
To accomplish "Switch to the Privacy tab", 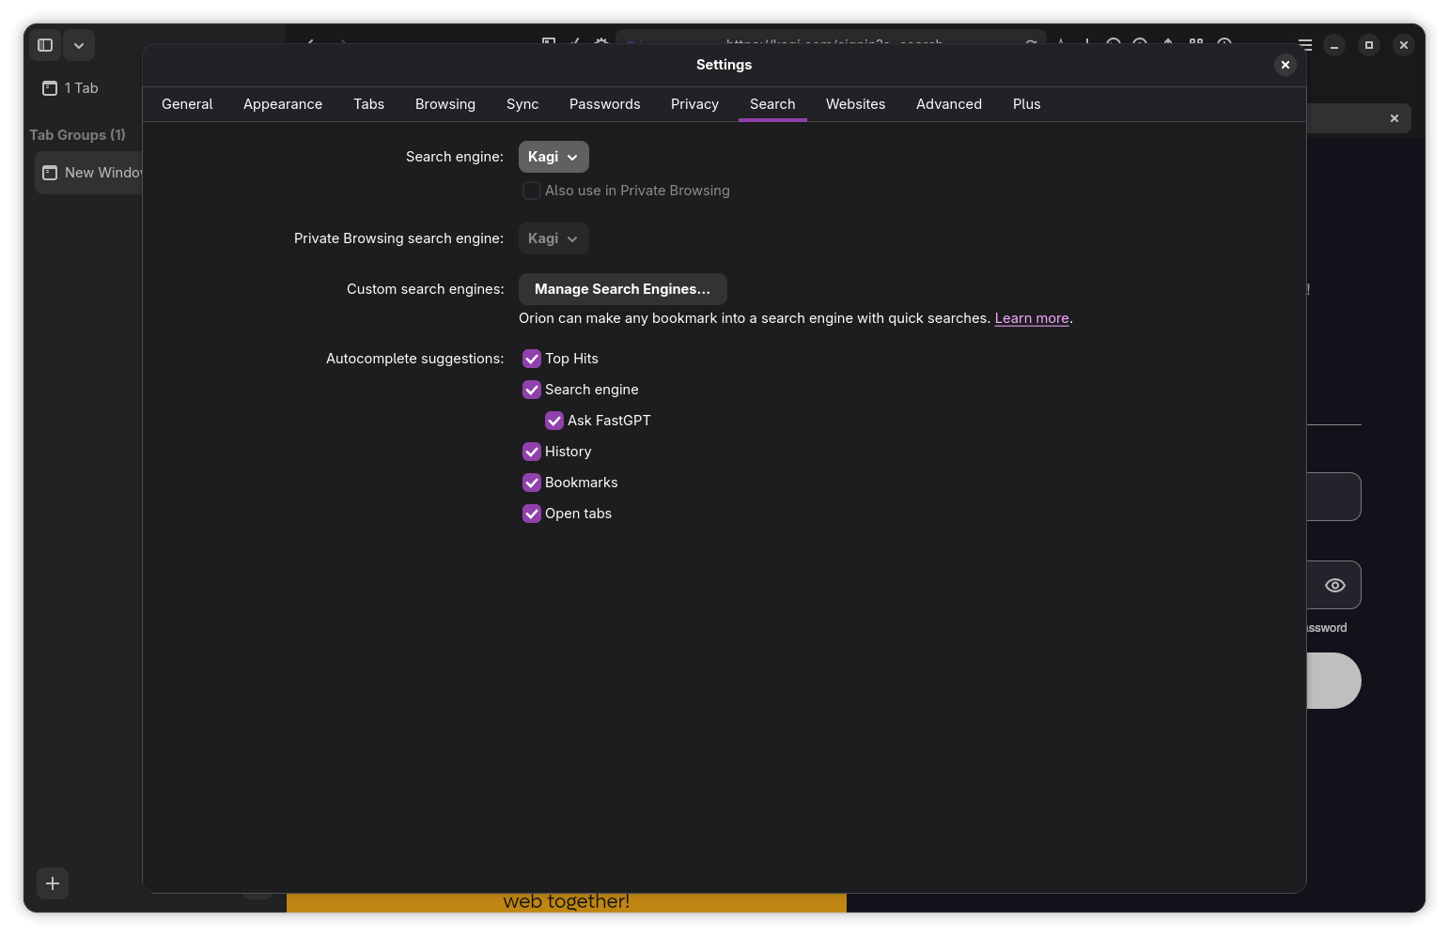I will 694,104.
